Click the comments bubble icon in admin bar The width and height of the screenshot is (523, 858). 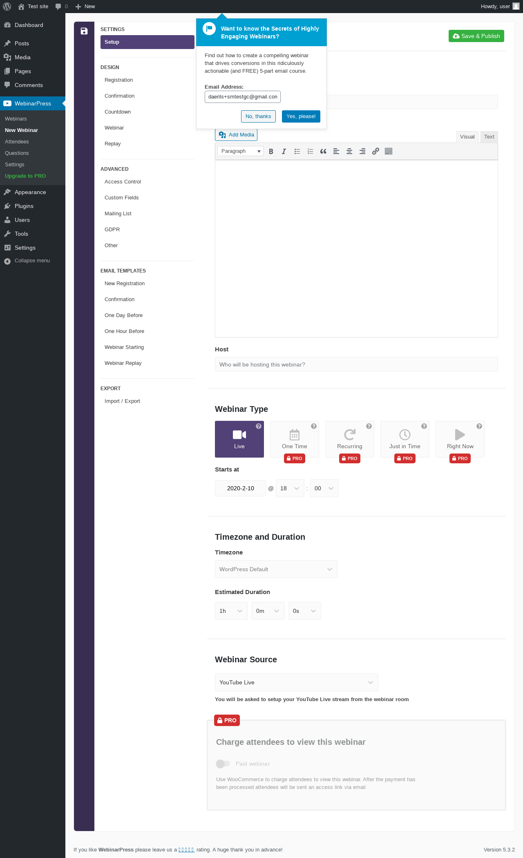click(x=58, y=7)
